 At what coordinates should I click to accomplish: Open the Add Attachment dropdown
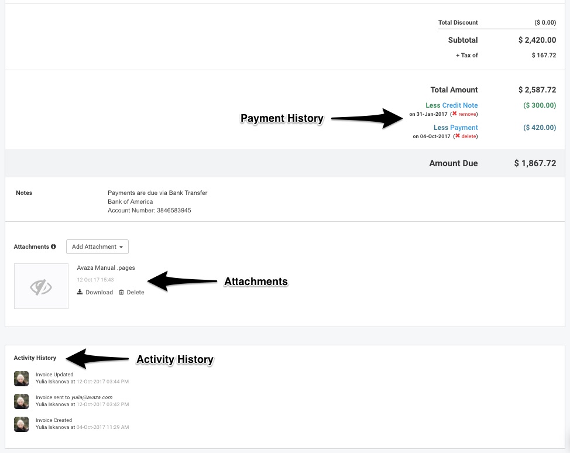point(97,246)
